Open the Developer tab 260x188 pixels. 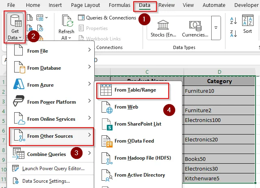click(x=247, y=5)
